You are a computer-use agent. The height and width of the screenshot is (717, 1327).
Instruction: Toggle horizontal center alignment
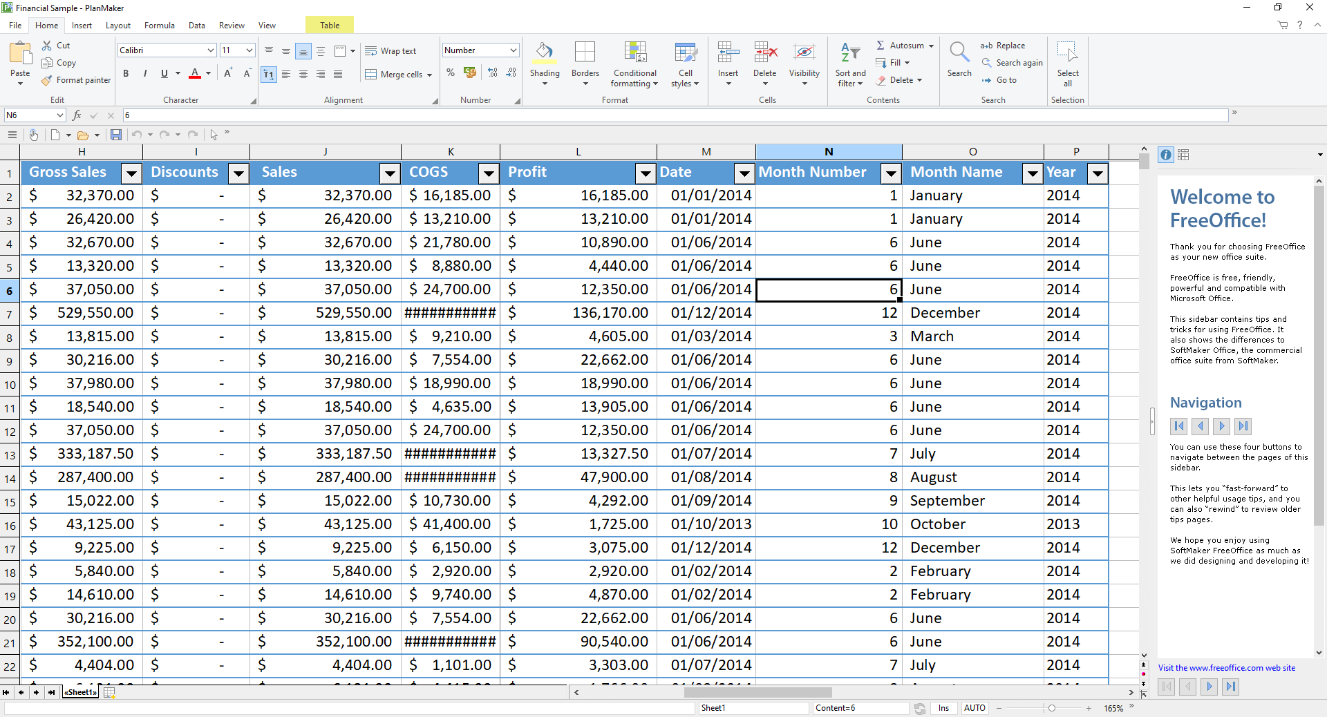coord(303,74)
